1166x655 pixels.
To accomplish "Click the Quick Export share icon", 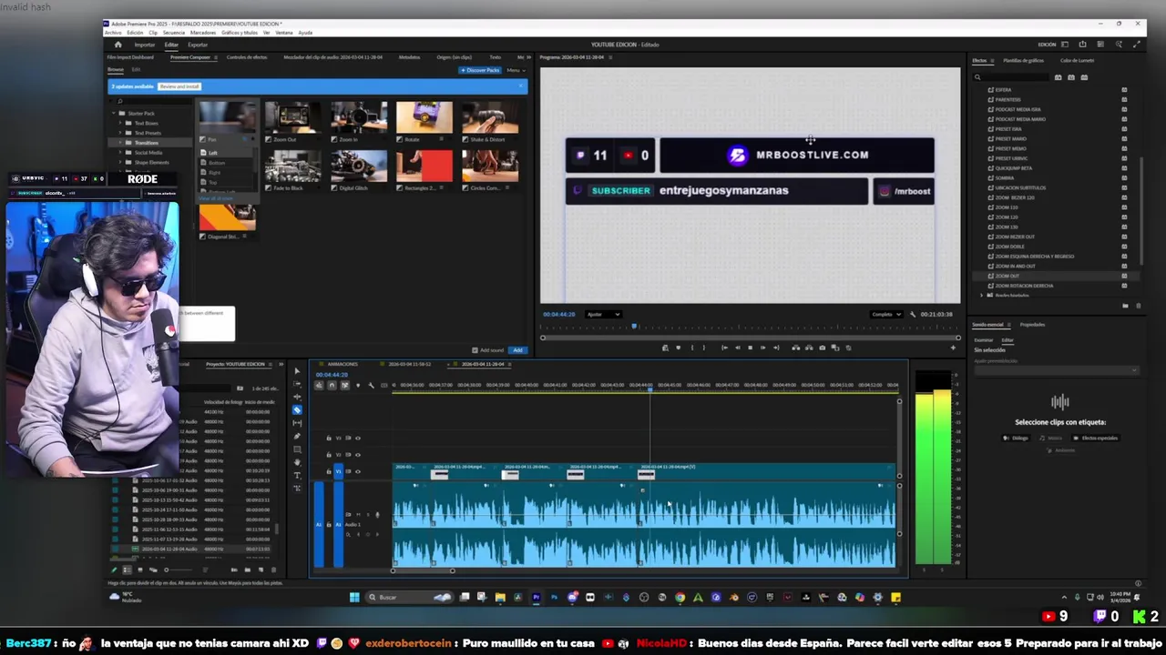I will (1082, 45).
